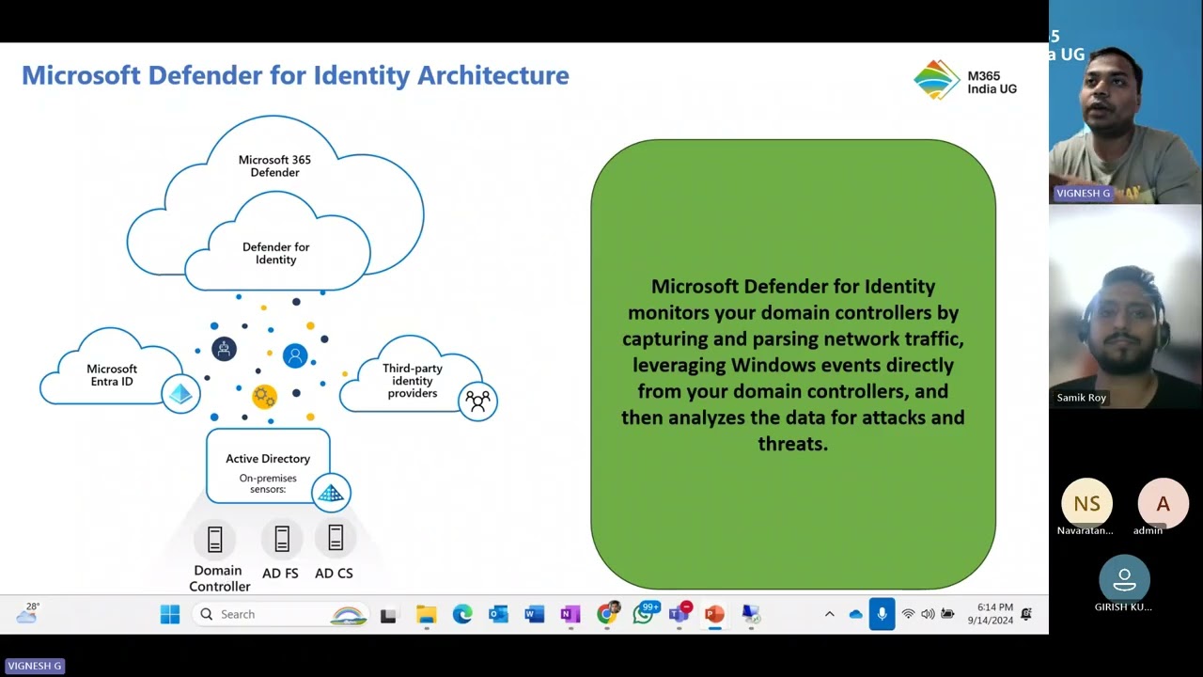Image resolution: width=1203 pixels, height=677 pixels.
Task: Launch Microsoft Edge from the taskbar
Action: tap(462, 615)
